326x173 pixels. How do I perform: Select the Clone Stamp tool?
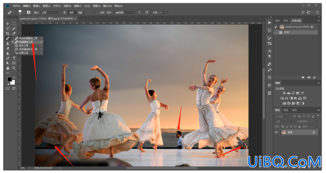pyautogui.click(x=8, y=43)
